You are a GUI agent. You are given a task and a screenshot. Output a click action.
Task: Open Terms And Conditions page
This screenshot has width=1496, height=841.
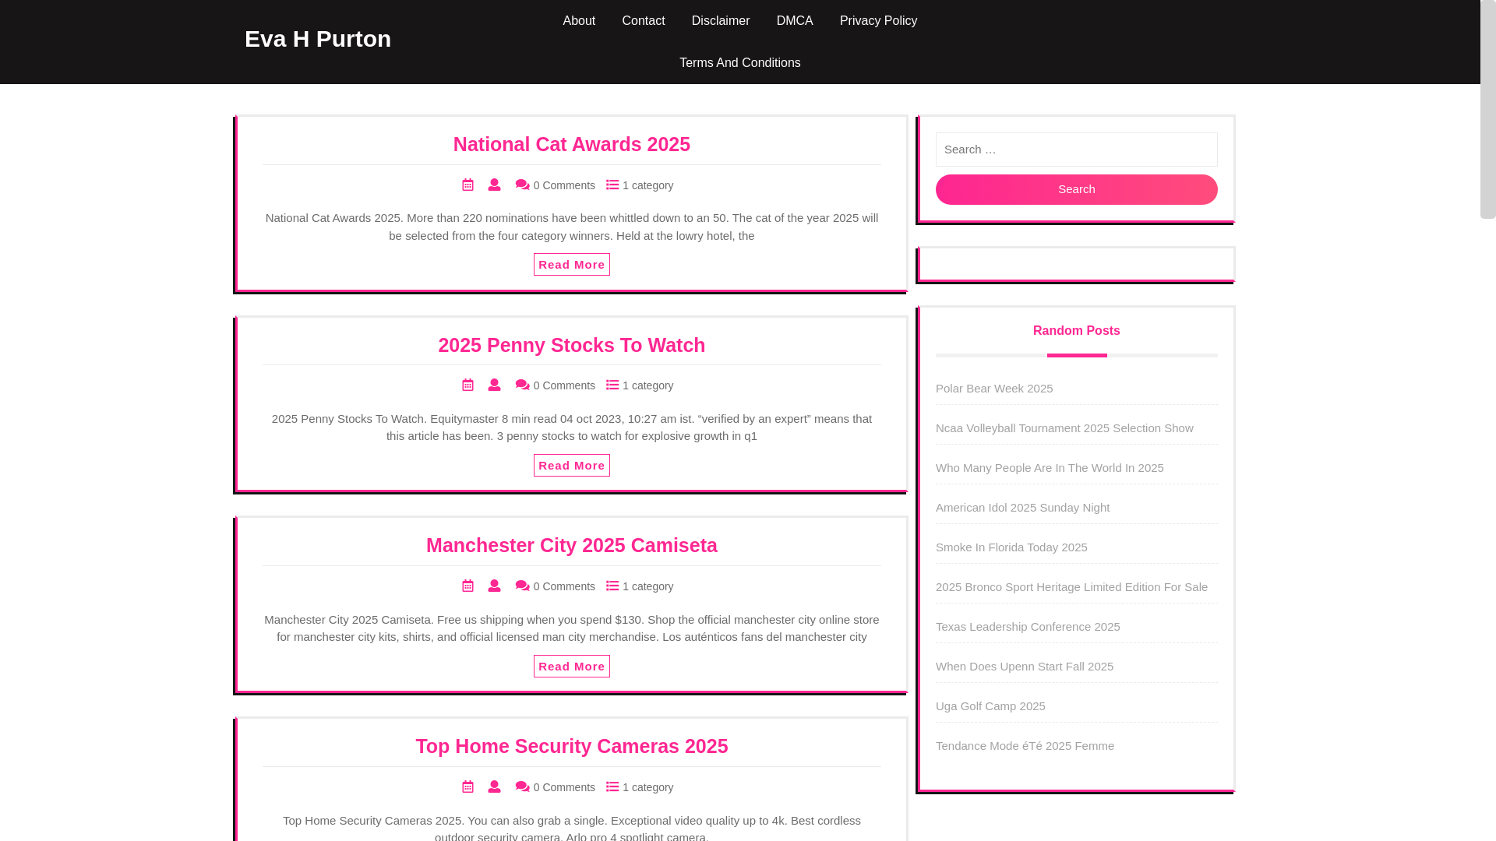click(x=740, y=63)
